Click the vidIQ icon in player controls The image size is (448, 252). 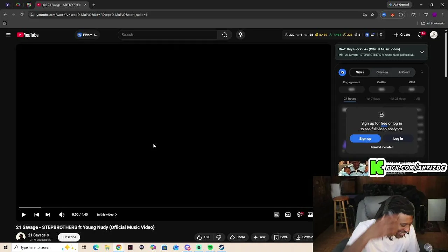(x=276, y=215)
